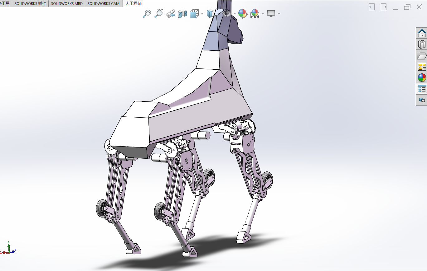Screen dimensions: 427x271
Task: Click the XYZ orientation triad
Action: [9, 248]
